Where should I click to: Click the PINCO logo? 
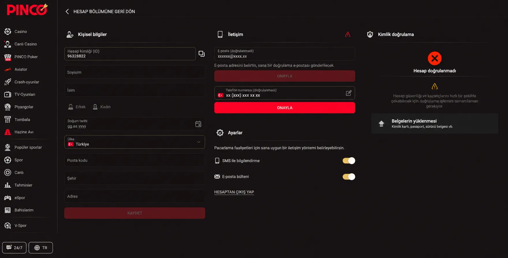tap(27, 10)
